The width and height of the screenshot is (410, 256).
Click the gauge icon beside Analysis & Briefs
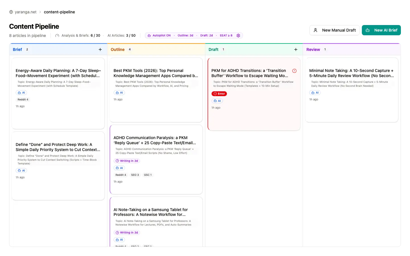point(57,36)
